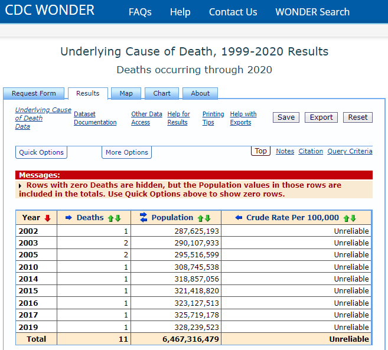Open Help with Exports link
The image size is (388, 350).
243,118
